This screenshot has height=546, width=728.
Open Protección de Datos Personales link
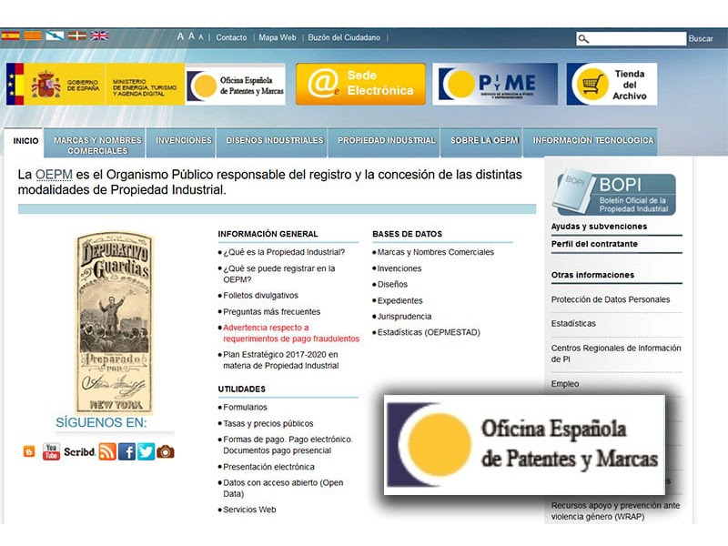[x=611, y=299]
